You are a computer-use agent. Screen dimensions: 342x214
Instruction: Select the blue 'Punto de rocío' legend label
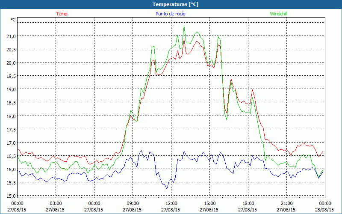tap(170, 14)
